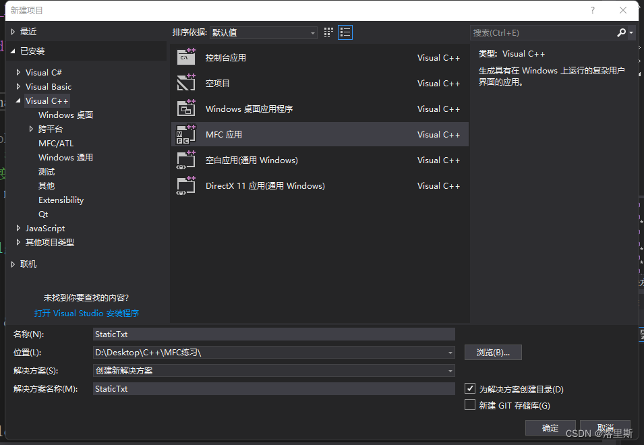Screen dimensions: 644x445
Task: Select Visual C++ tree item label
Action: pos(47,100)
